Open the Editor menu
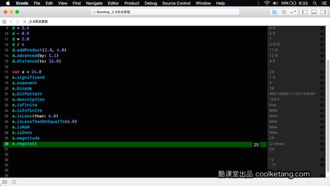This screenshot has width=330, height=186. point(113,3)
